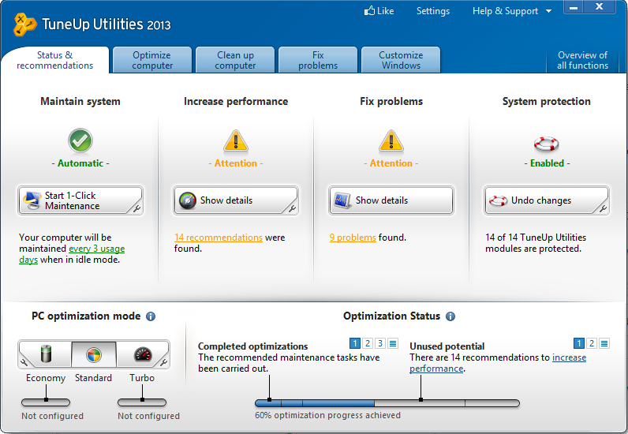Open Turbo mode wrench settings

164,363
